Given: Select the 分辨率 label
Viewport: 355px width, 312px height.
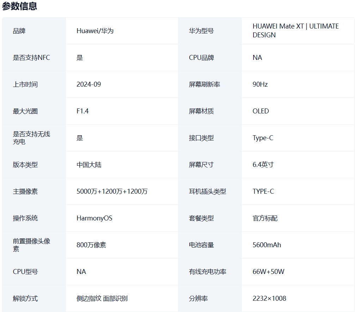Looking at the screenshot, I should (198, 298).
